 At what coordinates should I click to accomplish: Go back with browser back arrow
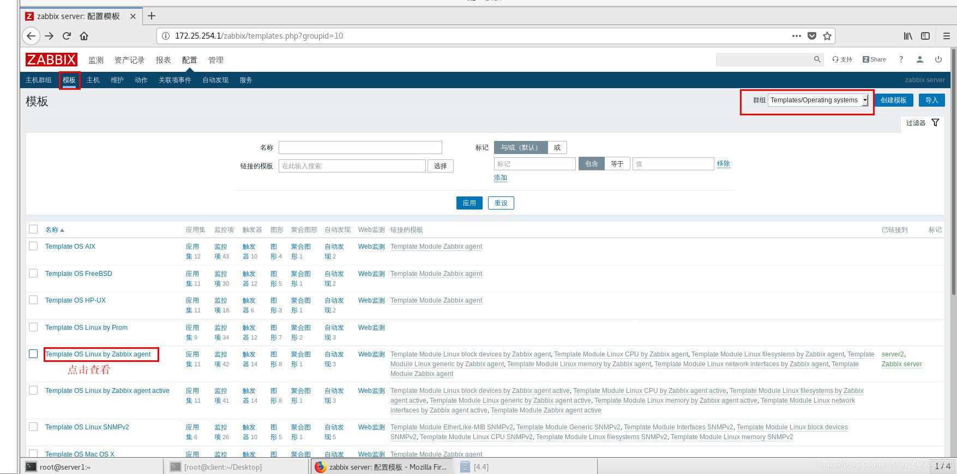click(31, 36)
